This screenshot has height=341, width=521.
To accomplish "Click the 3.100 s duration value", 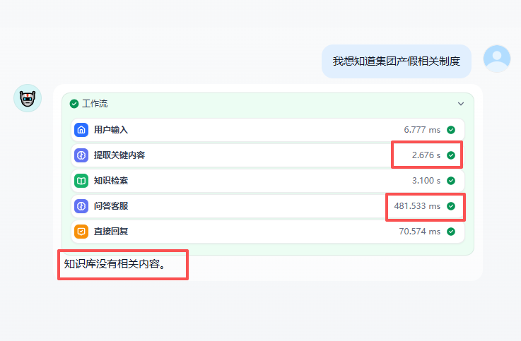I will point(426,181).
